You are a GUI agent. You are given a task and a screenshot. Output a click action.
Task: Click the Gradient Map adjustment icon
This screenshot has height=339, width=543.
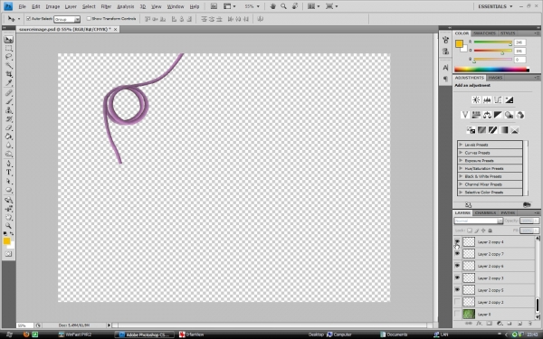[x=504, y=130]
